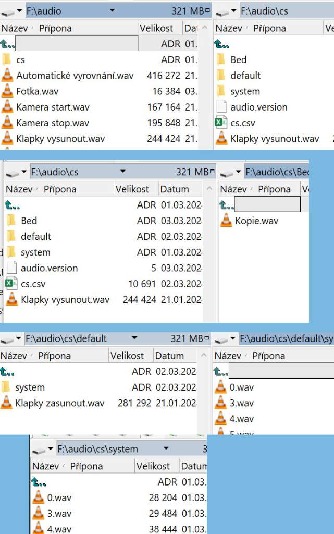Select the Fotka.wav VLC file icon
This screenshot has height=534, width=334.
click(x=7, y=91)
